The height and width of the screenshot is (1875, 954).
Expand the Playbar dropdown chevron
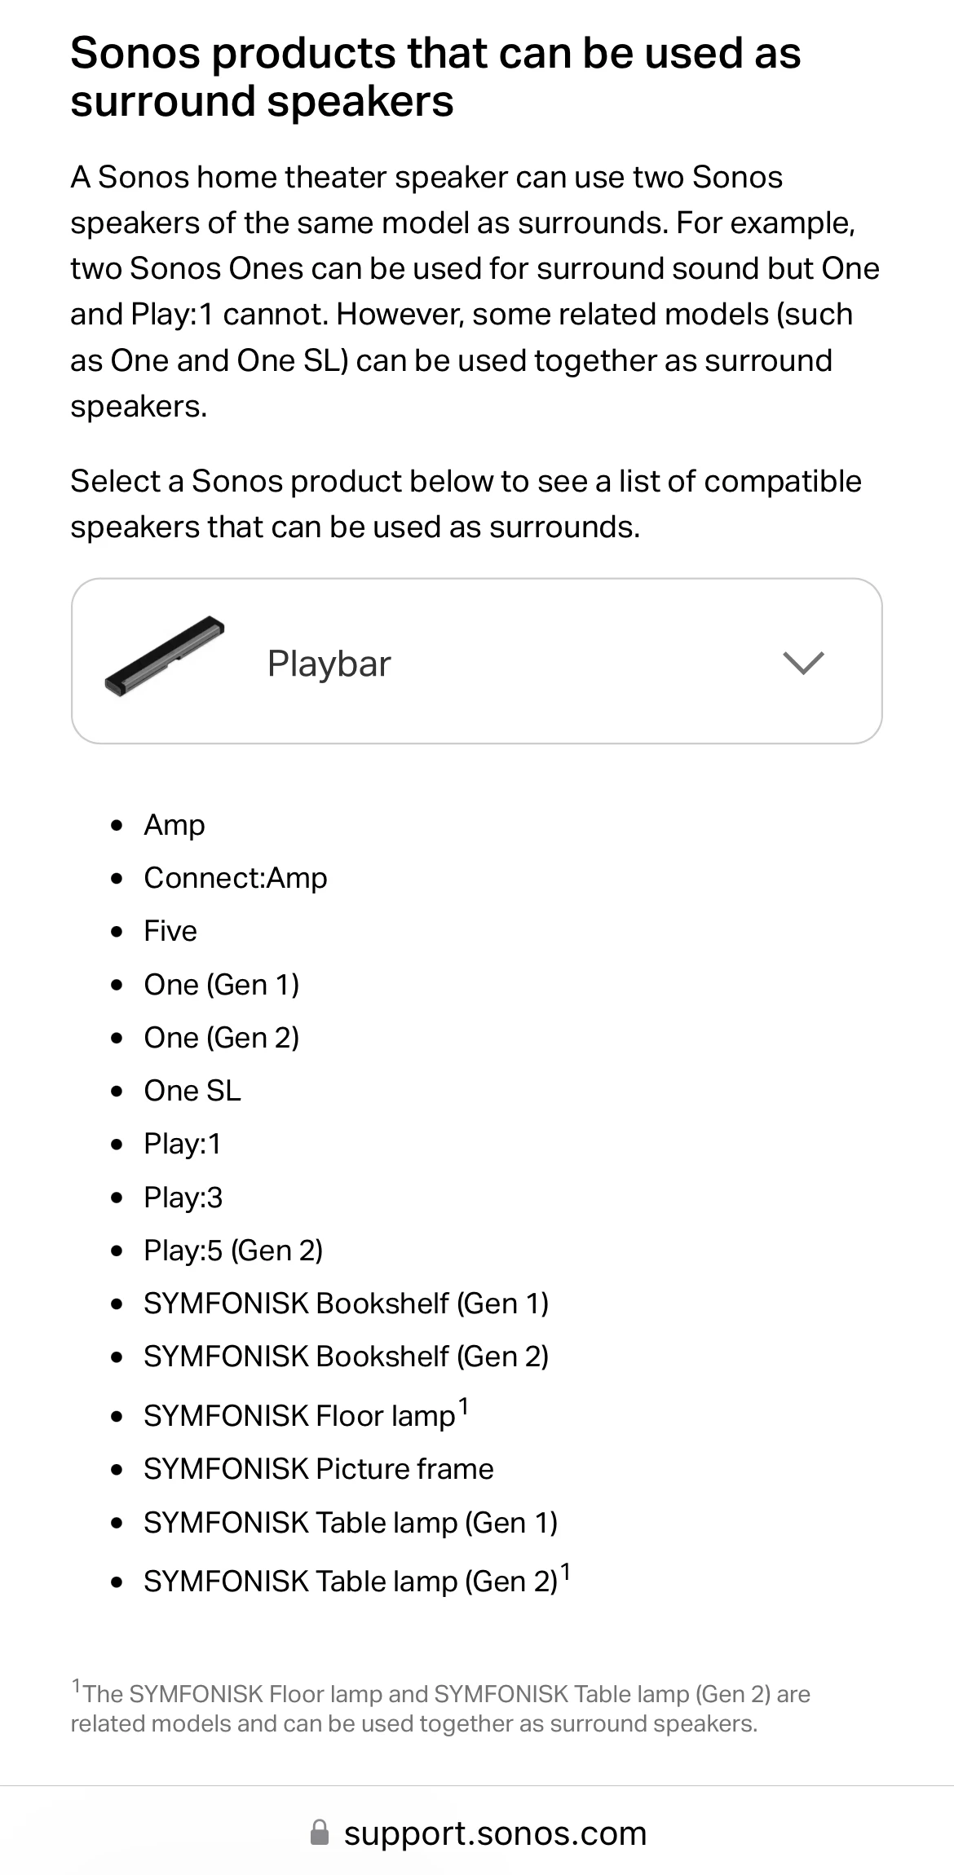803,663
